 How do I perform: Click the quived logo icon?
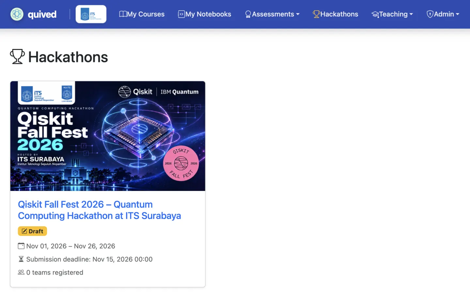[17, 14]
